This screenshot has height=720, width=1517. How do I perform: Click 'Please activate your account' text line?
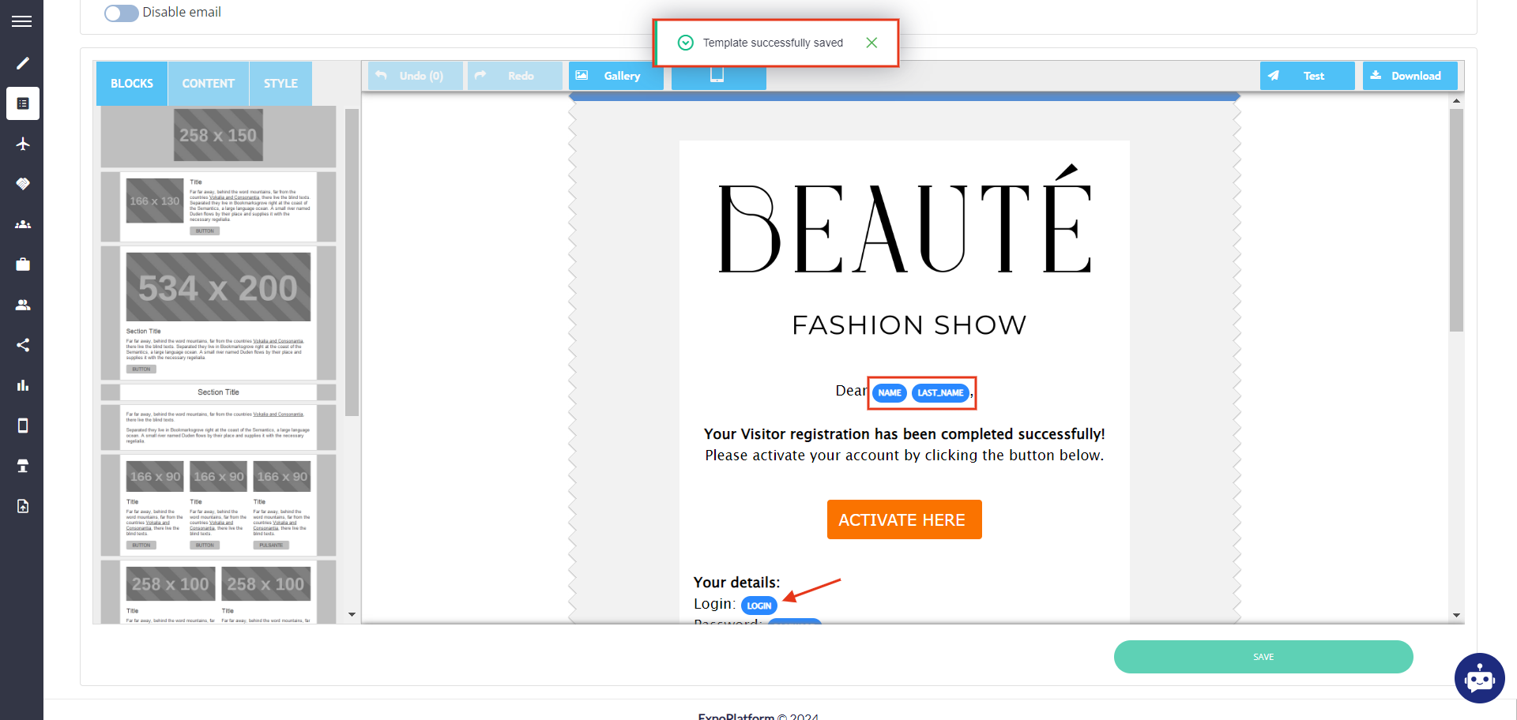pyautogui.click(x=905, y=456)
